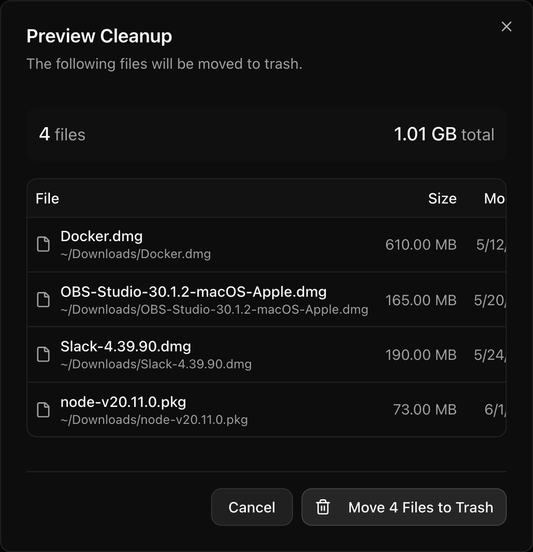The height and width of the screenshot is (552, 533).
Task: Click the 5/12 modified date
Action: [x=491, y=244]
